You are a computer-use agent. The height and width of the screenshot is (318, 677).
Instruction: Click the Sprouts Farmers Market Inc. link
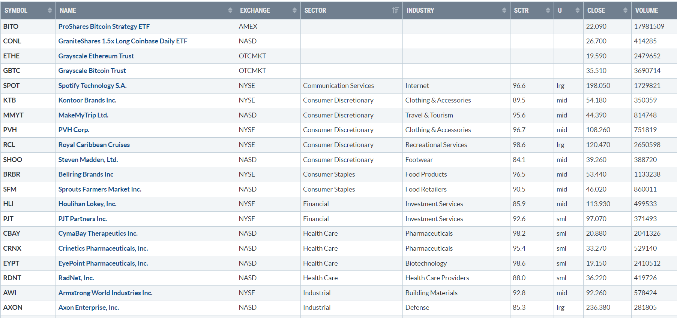(100, 189)
